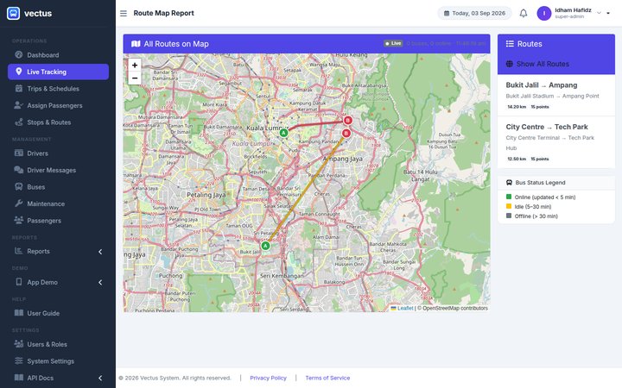Viewport: 622px width, 388px height.
Task: Click the Dashboard gauge icon
Action: click(19, 54)
